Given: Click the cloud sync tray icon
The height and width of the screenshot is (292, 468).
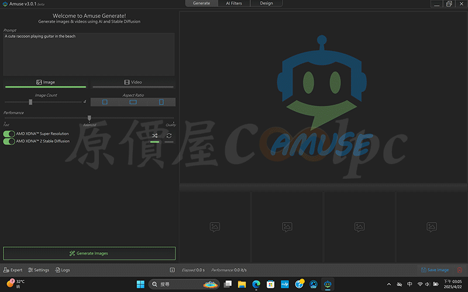Looking at the screenshot, I should pyautogui.click(x=400, y=284).
